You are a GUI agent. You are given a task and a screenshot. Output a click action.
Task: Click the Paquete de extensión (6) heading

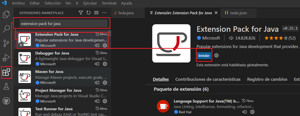point(181,89)
